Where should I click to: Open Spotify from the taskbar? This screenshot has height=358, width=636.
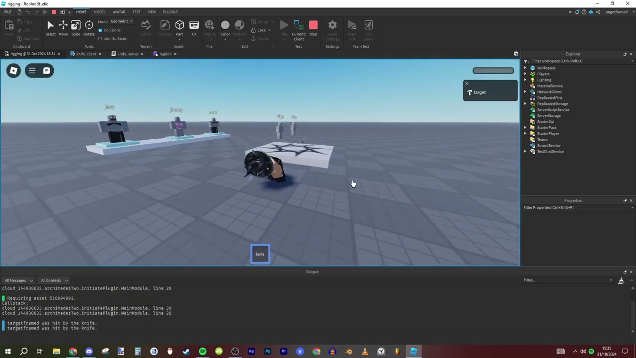point(202,352)
